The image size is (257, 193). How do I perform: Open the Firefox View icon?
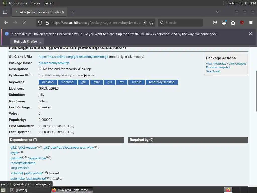[5, 12]
